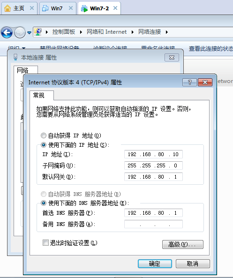Expand arrow before 控制面板 breadcrumb
Screen dimensions: 233x278
[x=47, y=32]
